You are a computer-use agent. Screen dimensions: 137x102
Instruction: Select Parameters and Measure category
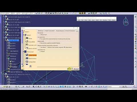click(x=32, y=45)
